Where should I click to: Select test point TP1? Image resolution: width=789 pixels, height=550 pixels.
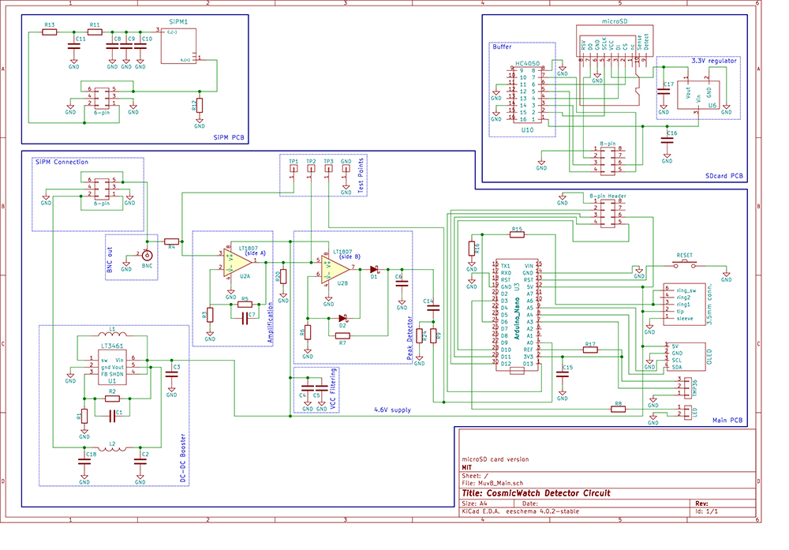point(294,171)
